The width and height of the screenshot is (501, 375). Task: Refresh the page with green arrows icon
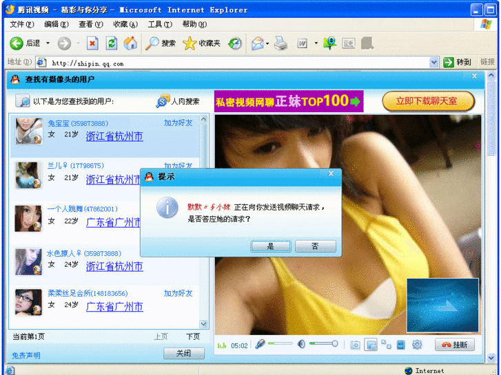tap(112, 43)
